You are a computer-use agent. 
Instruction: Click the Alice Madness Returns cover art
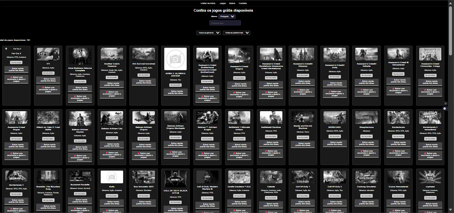tap(80, 56)
